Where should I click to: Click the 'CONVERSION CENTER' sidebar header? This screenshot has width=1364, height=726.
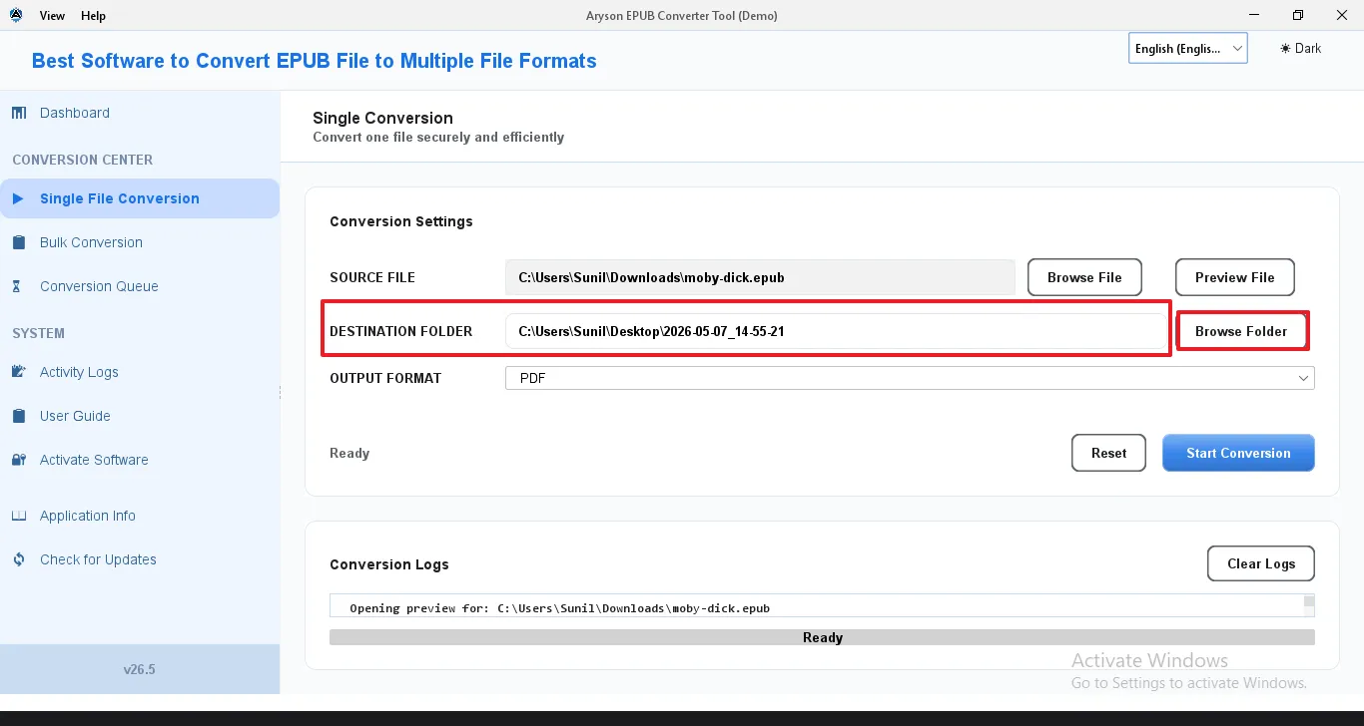[x=83, y=160]
